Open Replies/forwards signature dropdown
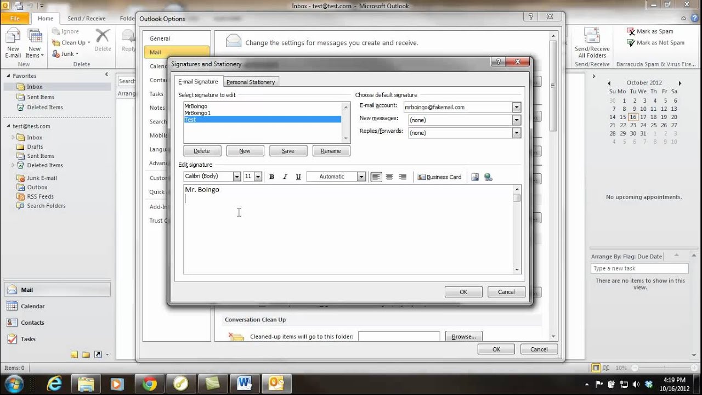Image resolution: width=702 pixels, height=395 pixels. [x=516, y=133]
